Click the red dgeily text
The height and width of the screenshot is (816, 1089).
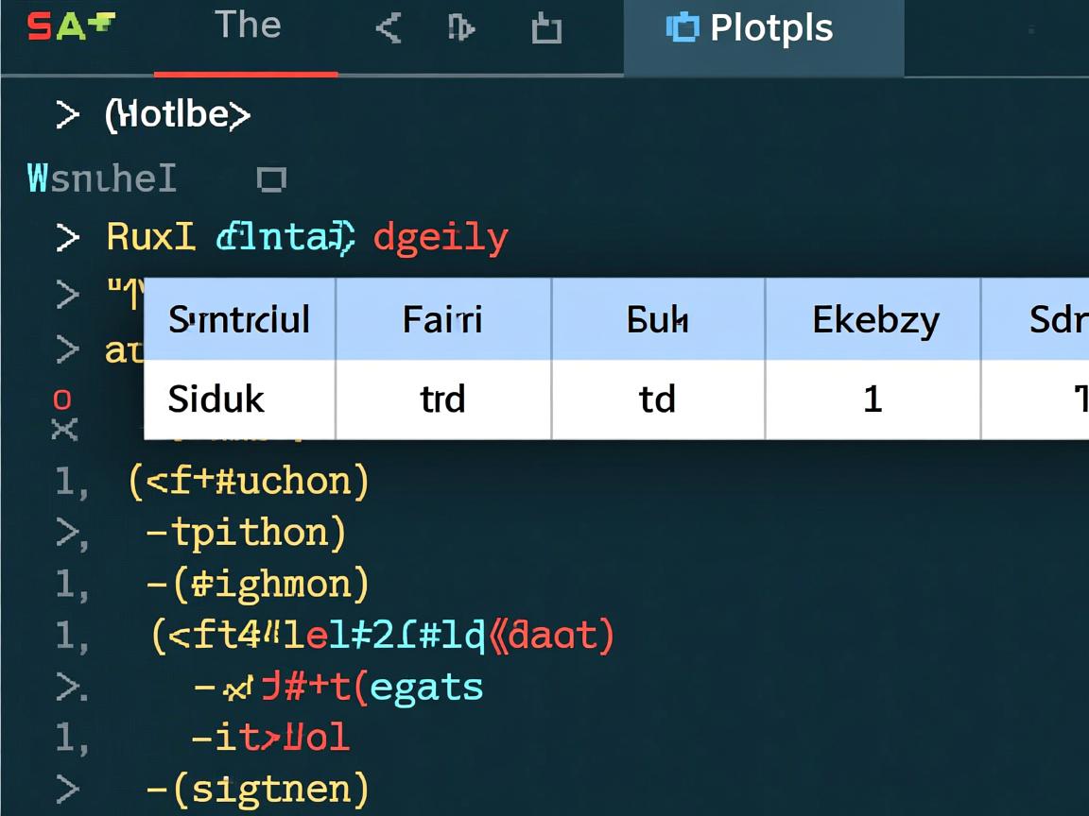tap(441, 237)
